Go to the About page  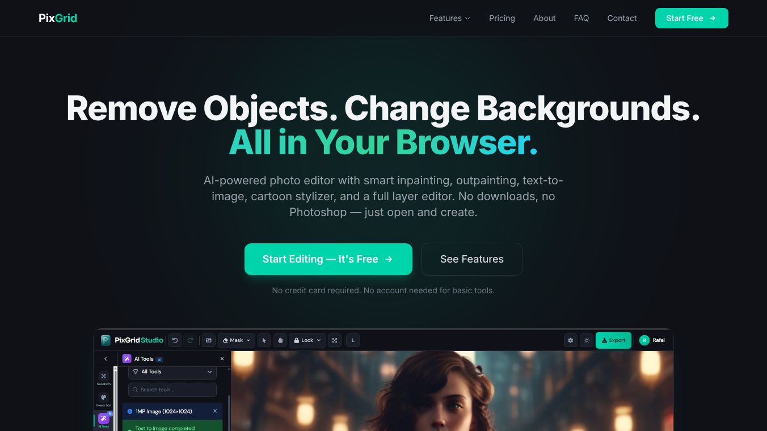(x=545, y=18)
